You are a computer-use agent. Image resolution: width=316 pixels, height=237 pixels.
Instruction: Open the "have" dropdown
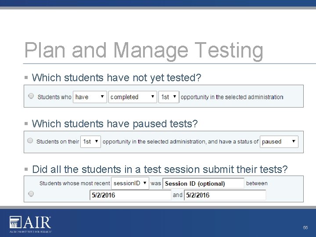pos(90,97)
